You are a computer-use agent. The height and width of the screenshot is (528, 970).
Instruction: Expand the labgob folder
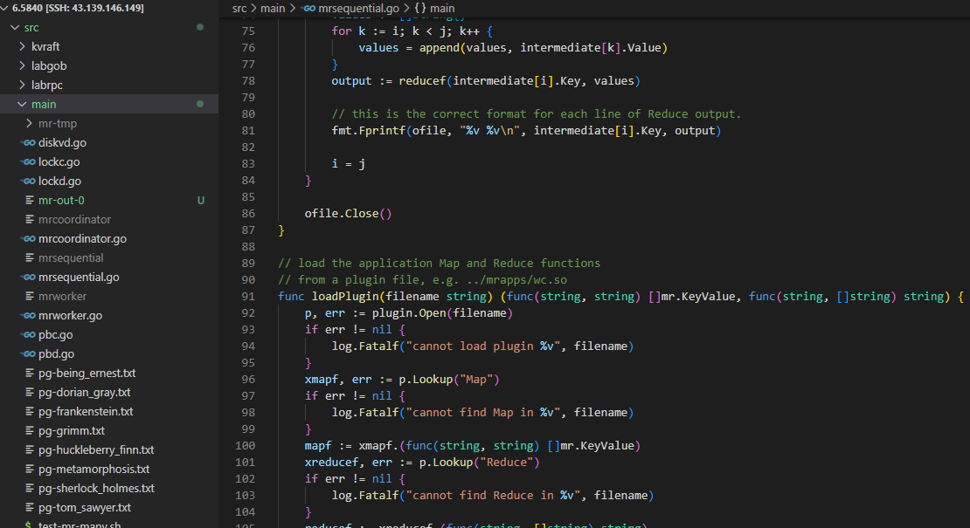pos(22,65)
